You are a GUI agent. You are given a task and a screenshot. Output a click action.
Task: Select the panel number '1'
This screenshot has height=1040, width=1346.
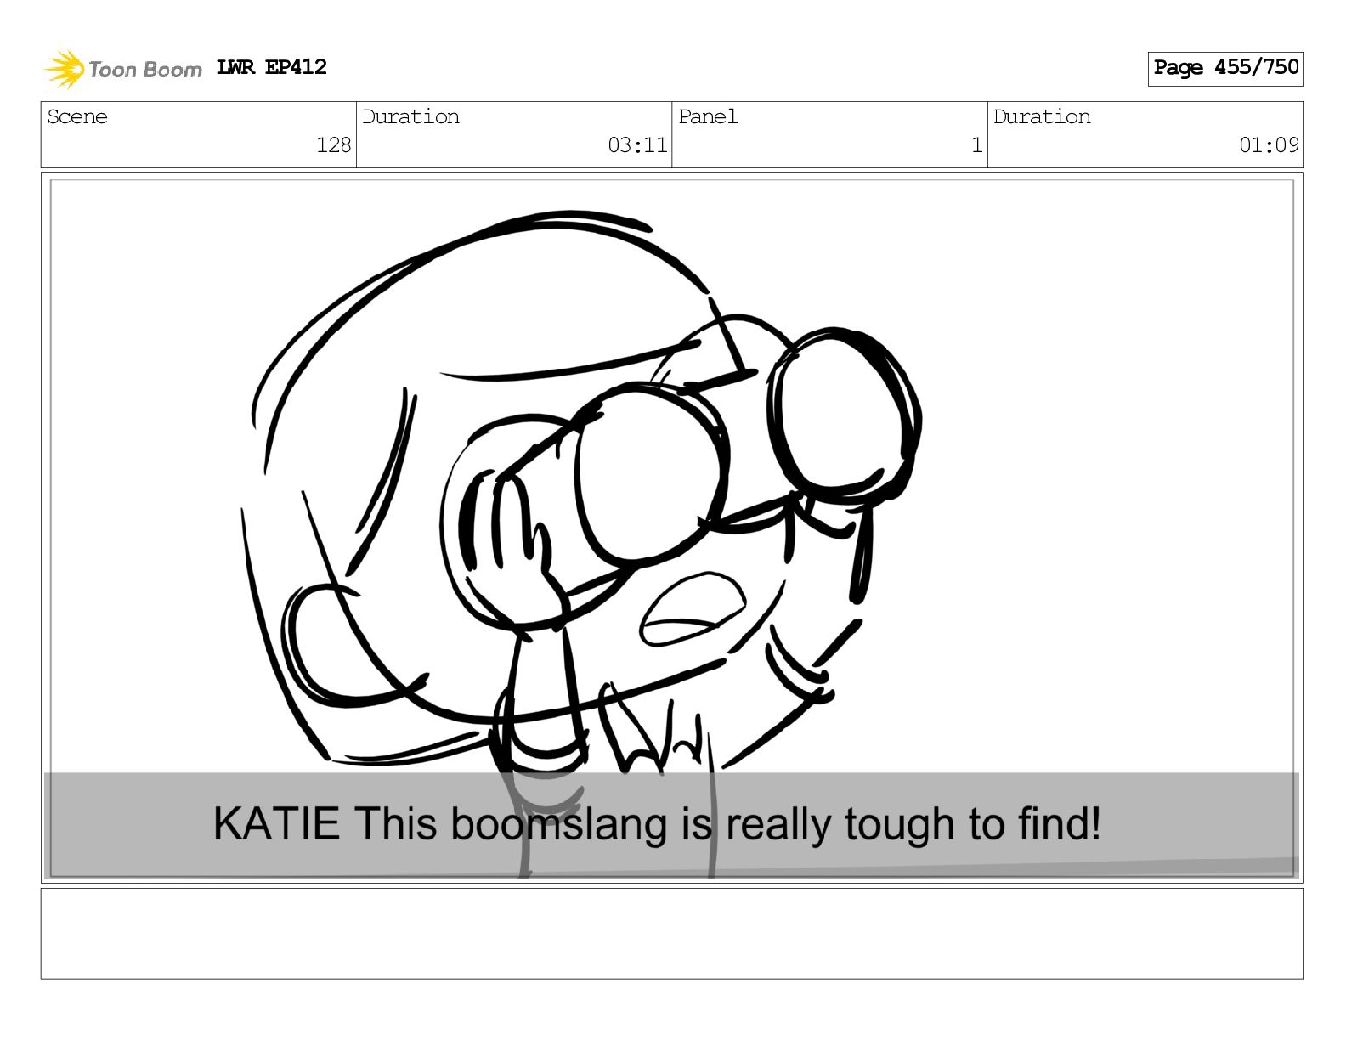[x=977, y=145]
